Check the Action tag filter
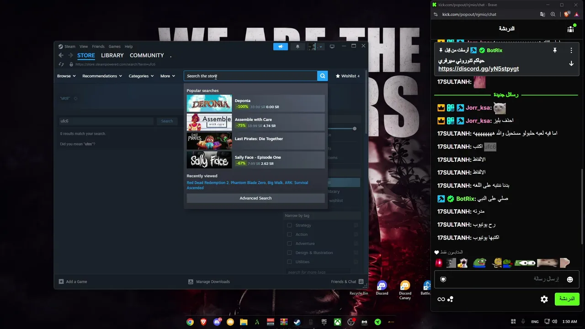585x329 pixels. tap(289, 234)
